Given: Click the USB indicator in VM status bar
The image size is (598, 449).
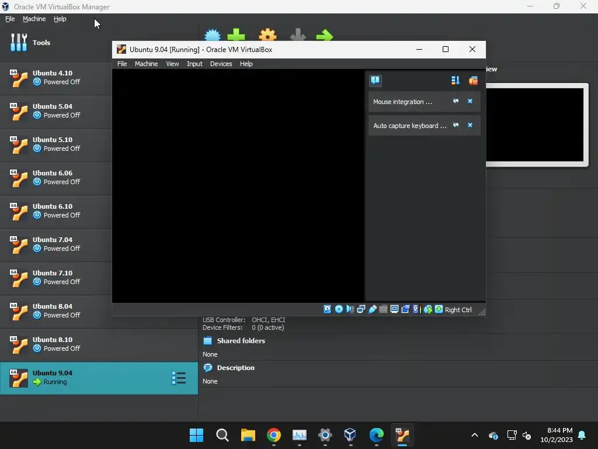Looking at the screenshot, I should pyautogui.click(x=372, y=309).
